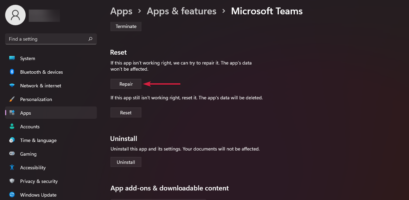The width and height of the screenshot is (409, 200).
Task: Navigate to Apps in the breadcrumb
Action: click(x=121, y=11)
